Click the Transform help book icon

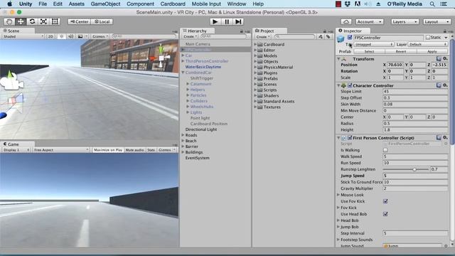[x=439, y=58]
